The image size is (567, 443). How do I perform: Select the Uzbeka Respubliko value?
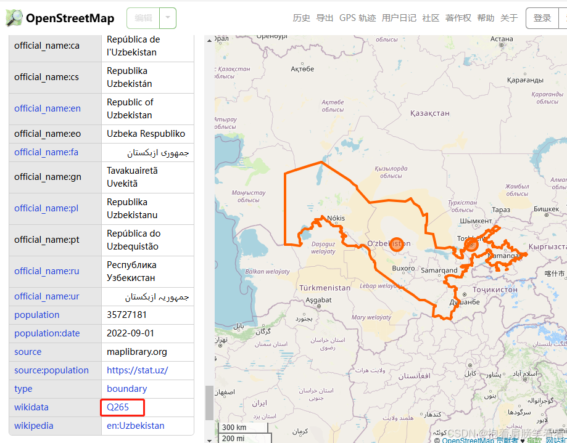point(146,134)
